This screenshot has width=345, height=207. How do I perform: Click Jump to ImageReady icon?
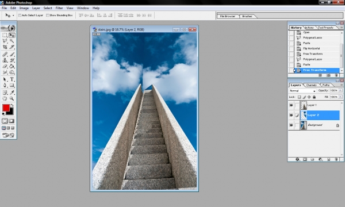pos(9,135)
